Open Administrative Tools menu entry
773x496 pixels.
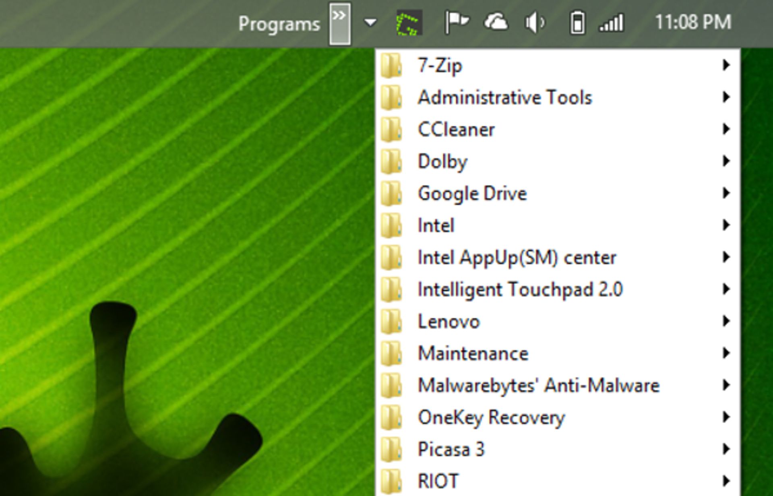(558, 97)
